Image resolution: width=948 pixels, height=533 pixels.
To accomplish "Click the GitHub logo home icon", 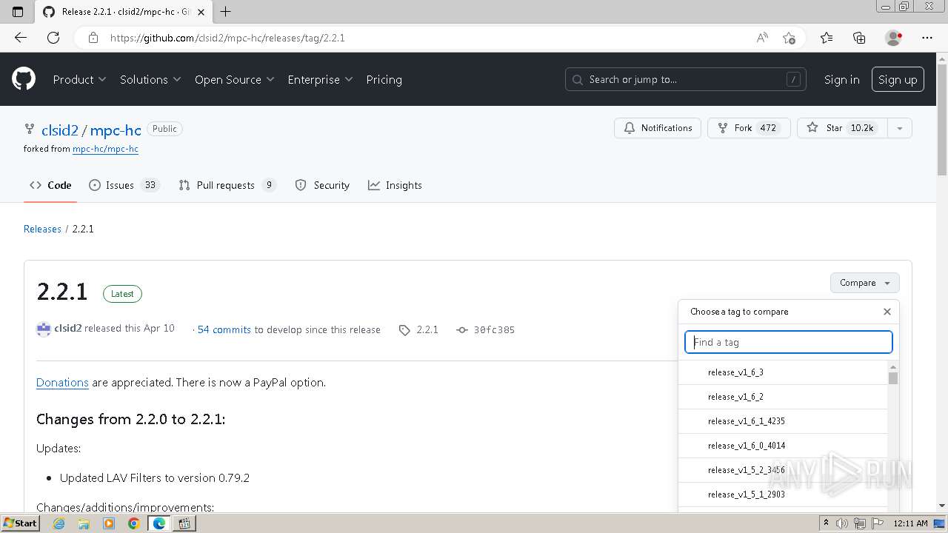I will pos(24,79).
